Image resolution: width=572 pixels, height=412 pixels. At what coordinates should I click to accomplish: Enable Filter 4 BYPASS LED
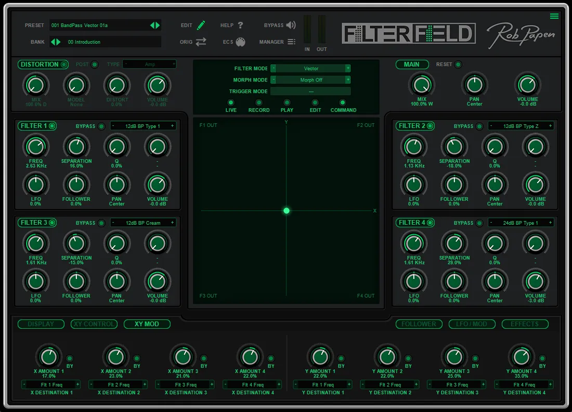(x=479, y=223)
